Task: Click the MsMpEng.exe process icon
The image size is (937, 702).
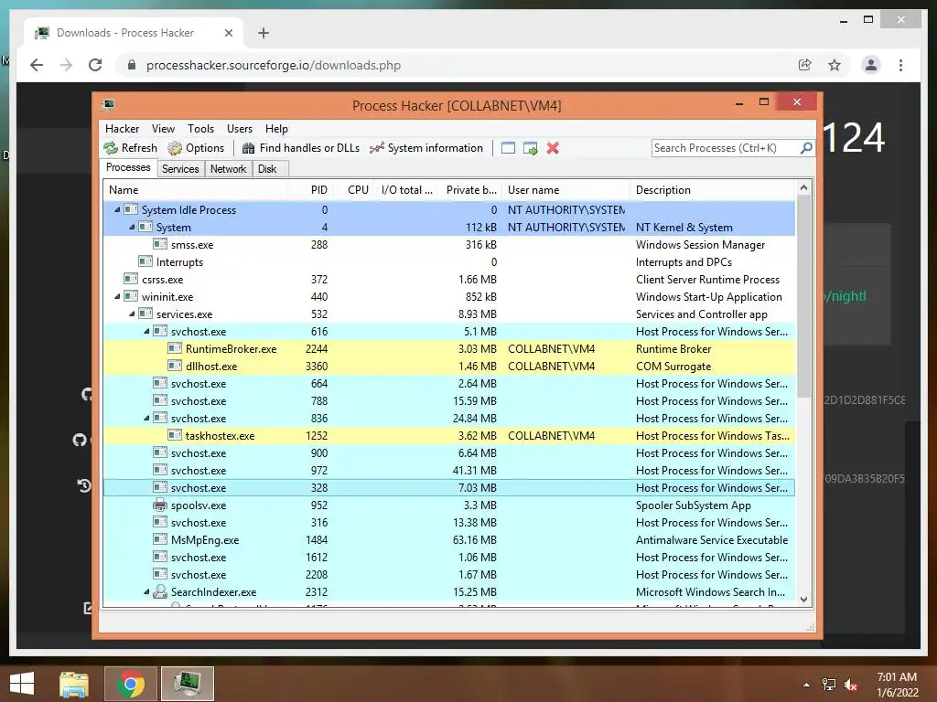Action: 160,539
